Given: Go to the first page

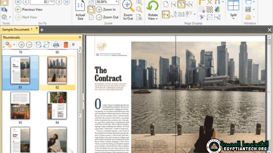Looking at the screenshot, I should (18, 2).
